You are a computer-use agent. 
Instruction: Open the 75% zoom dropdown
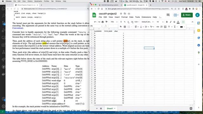(114, 22)
